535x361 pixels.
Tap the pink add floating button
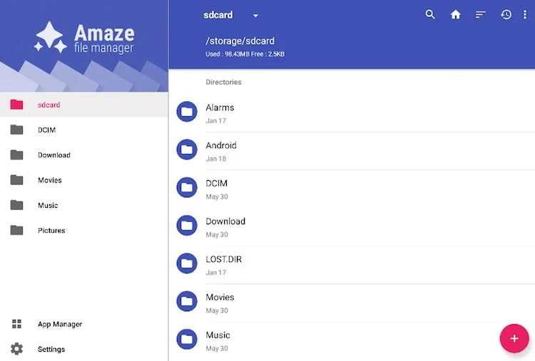click(x=514, y=338)
